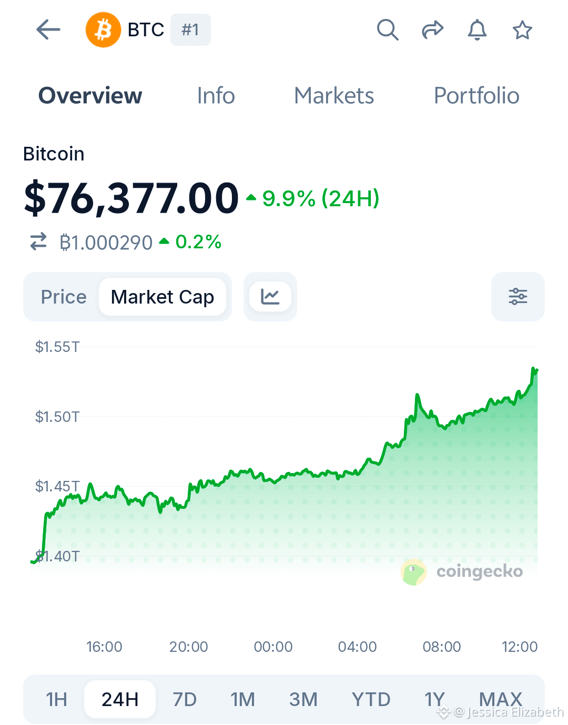This screenshot has width=568, height=725.
Task: Open chart type line-graph icon
Action: tap(270, 297)
